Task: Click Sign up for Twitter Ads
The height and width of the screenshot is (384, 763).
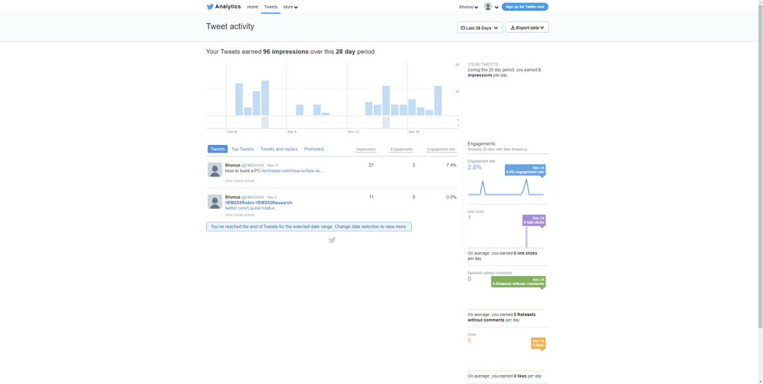Action: coord(525,7)
